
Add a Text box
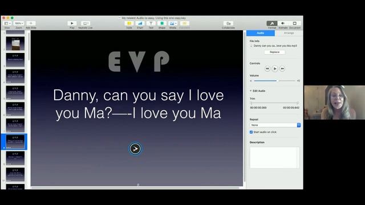pos(151,23)
